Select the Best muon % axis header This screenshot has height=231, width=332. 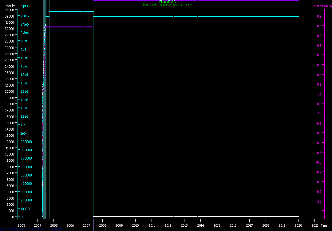[322, 6]
